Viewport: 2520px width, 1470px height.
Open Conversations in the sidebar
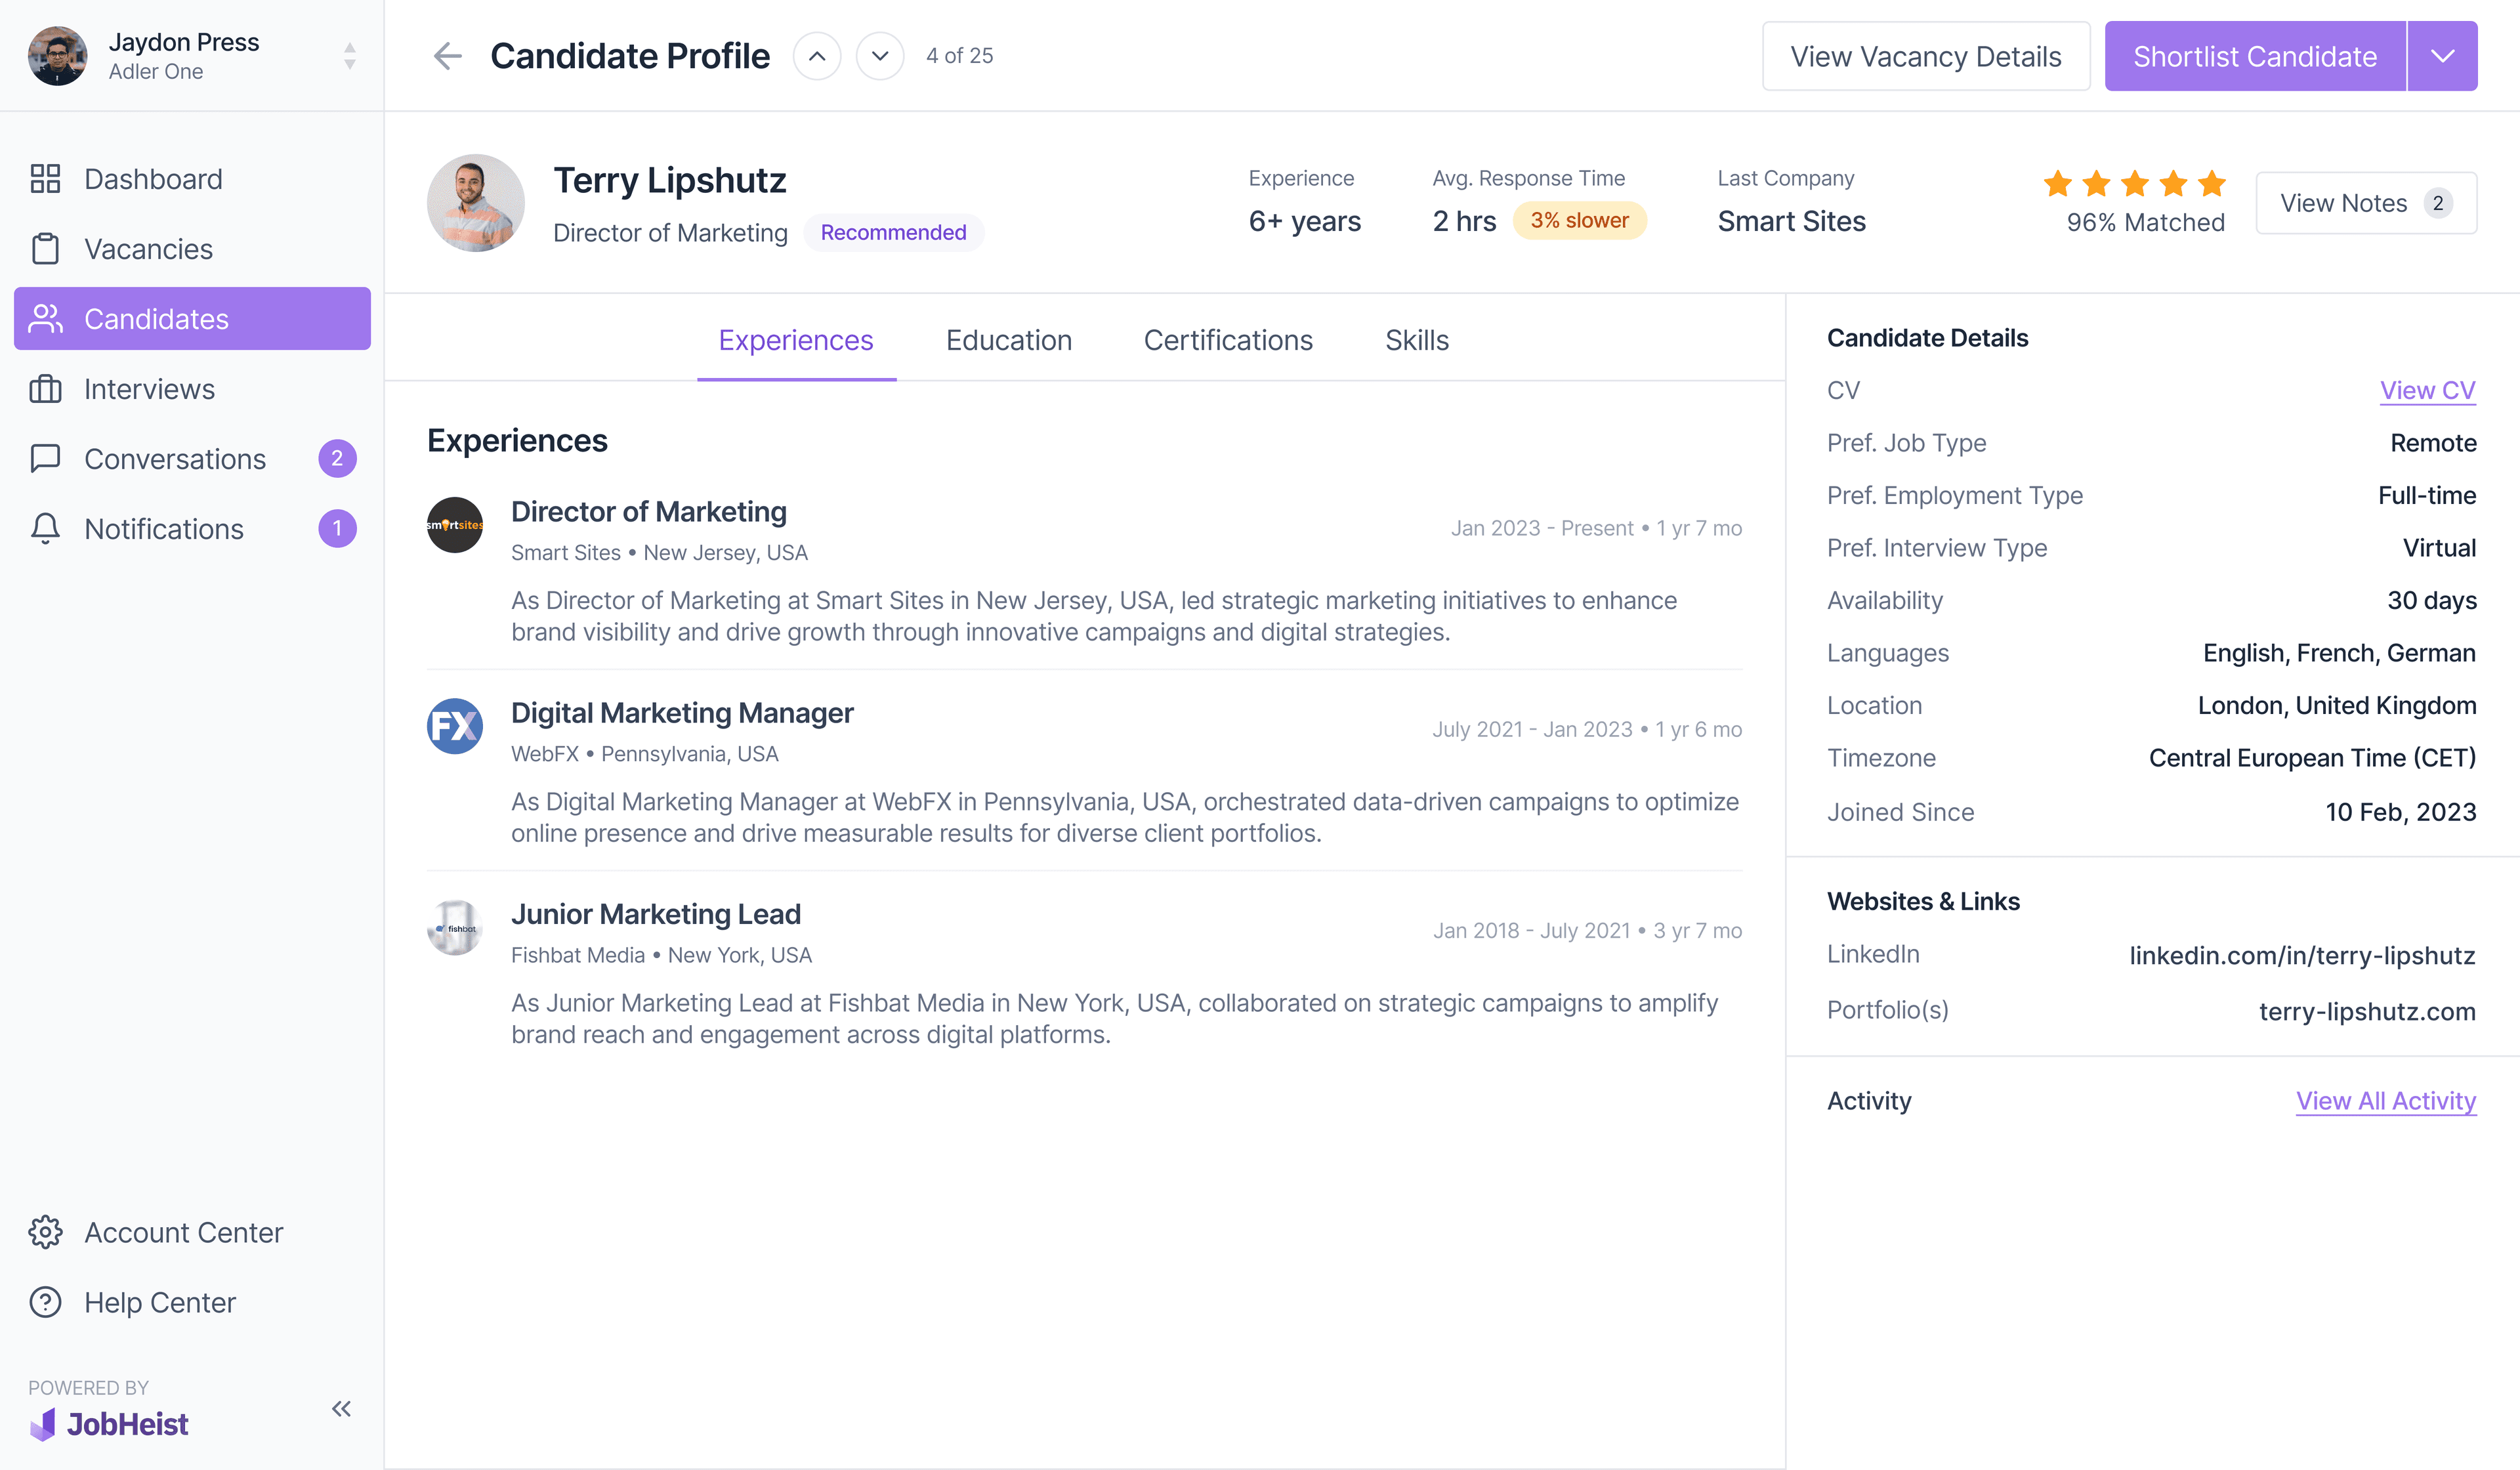coord(192,459)
